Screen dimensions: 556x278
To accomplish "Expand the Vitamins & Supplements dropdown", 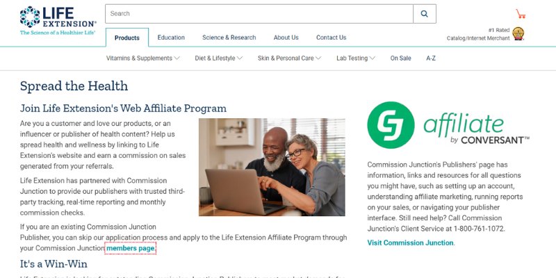I will point(143,58).
